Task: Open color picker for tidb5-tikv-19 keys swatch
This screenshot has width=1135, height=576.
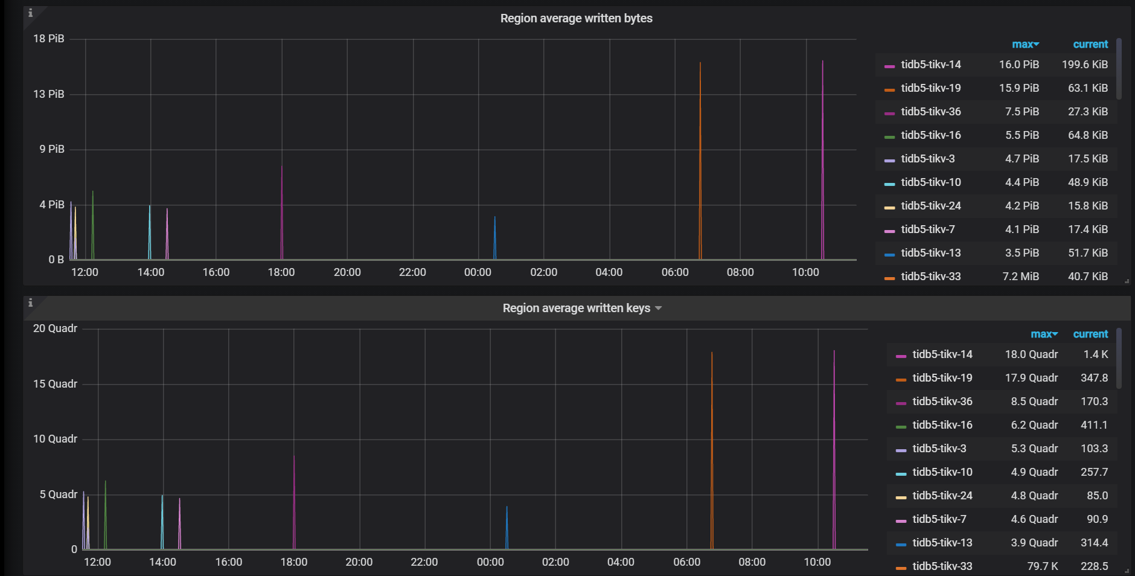Action: (901, 380)
